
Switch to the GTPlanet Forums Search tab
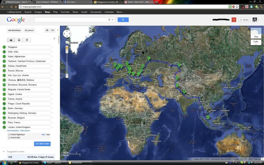(x=16, y=2)
